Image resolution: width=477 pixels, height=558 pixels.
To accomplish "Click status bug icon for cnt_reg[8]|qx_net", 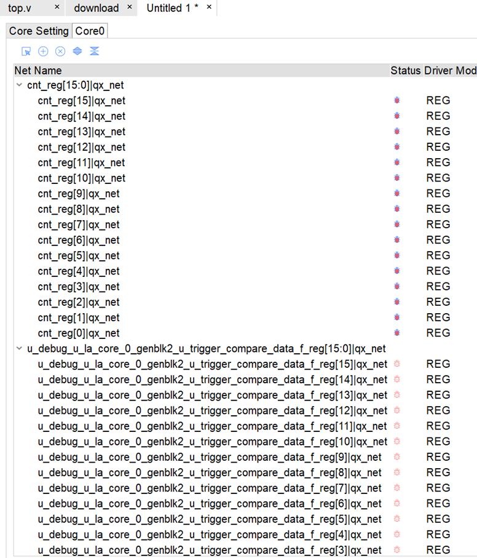I will click(397, 209).
